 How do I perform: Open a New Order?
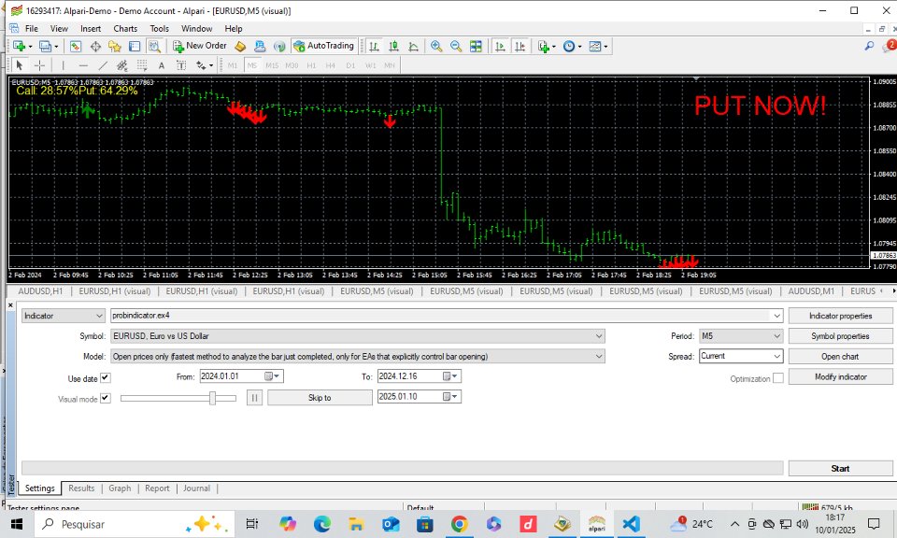click(200, 45)
